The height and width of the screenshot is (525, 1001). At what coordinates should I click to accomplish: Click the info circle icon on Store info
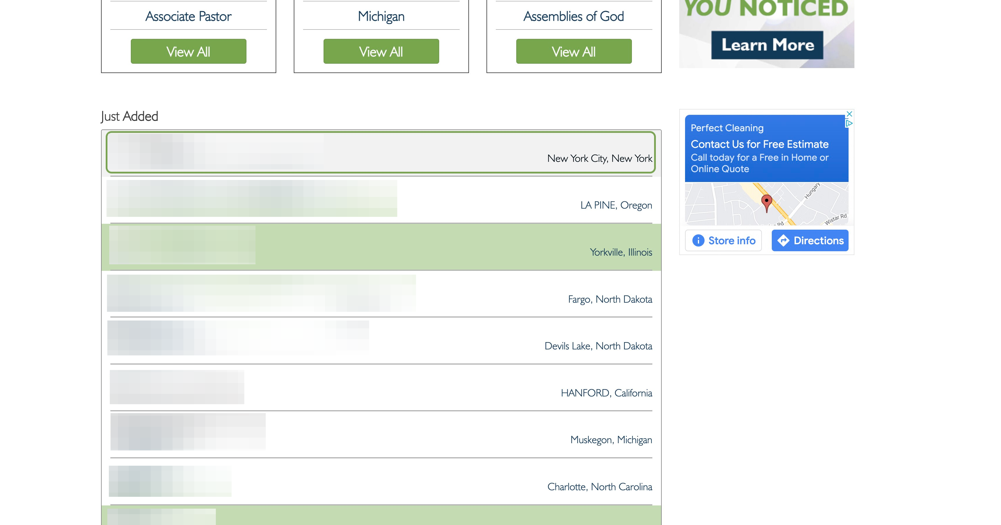[x=698, y=240]
